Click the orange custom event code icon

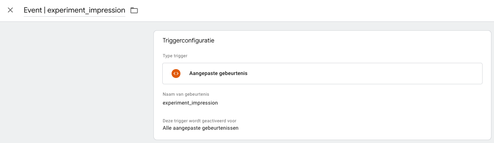coord(176,74)
